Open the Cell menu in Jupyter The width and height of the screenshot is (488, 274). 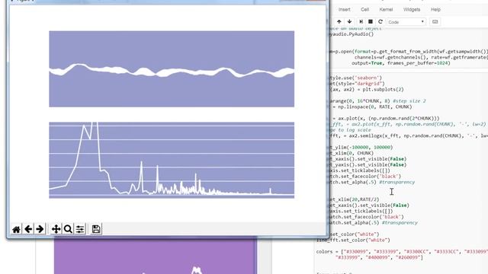(x=364, y=10)
